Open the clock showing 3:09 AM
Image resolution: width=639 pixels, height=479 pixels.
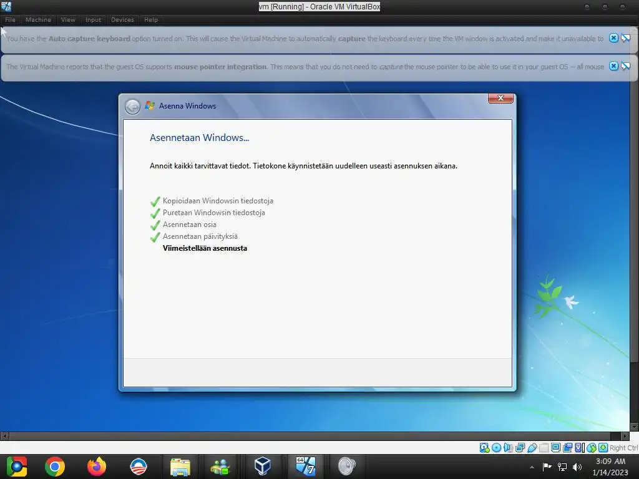[610, 467]
